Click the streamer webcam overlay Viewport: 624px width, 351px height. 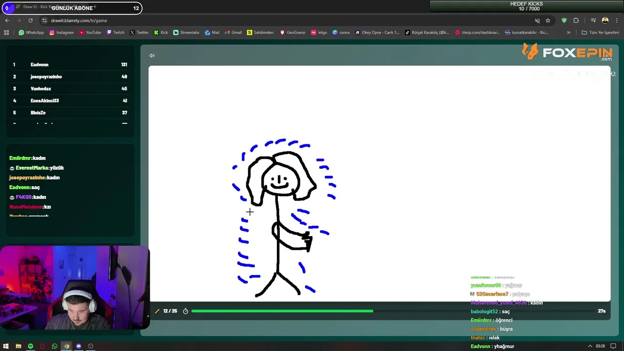pyautogui.click(x=74, y=288)
